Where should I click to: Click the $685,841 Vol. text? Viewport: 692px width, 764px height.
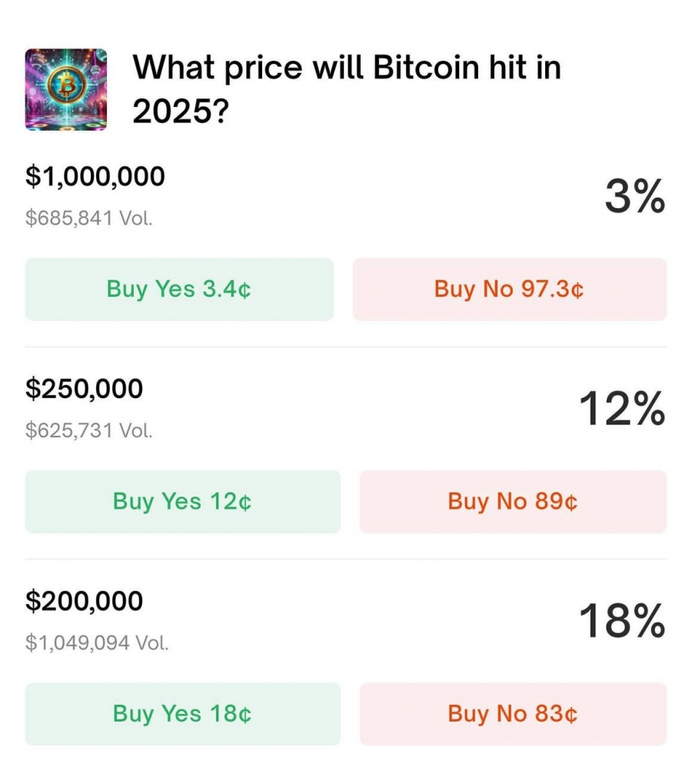coord(89,218)
